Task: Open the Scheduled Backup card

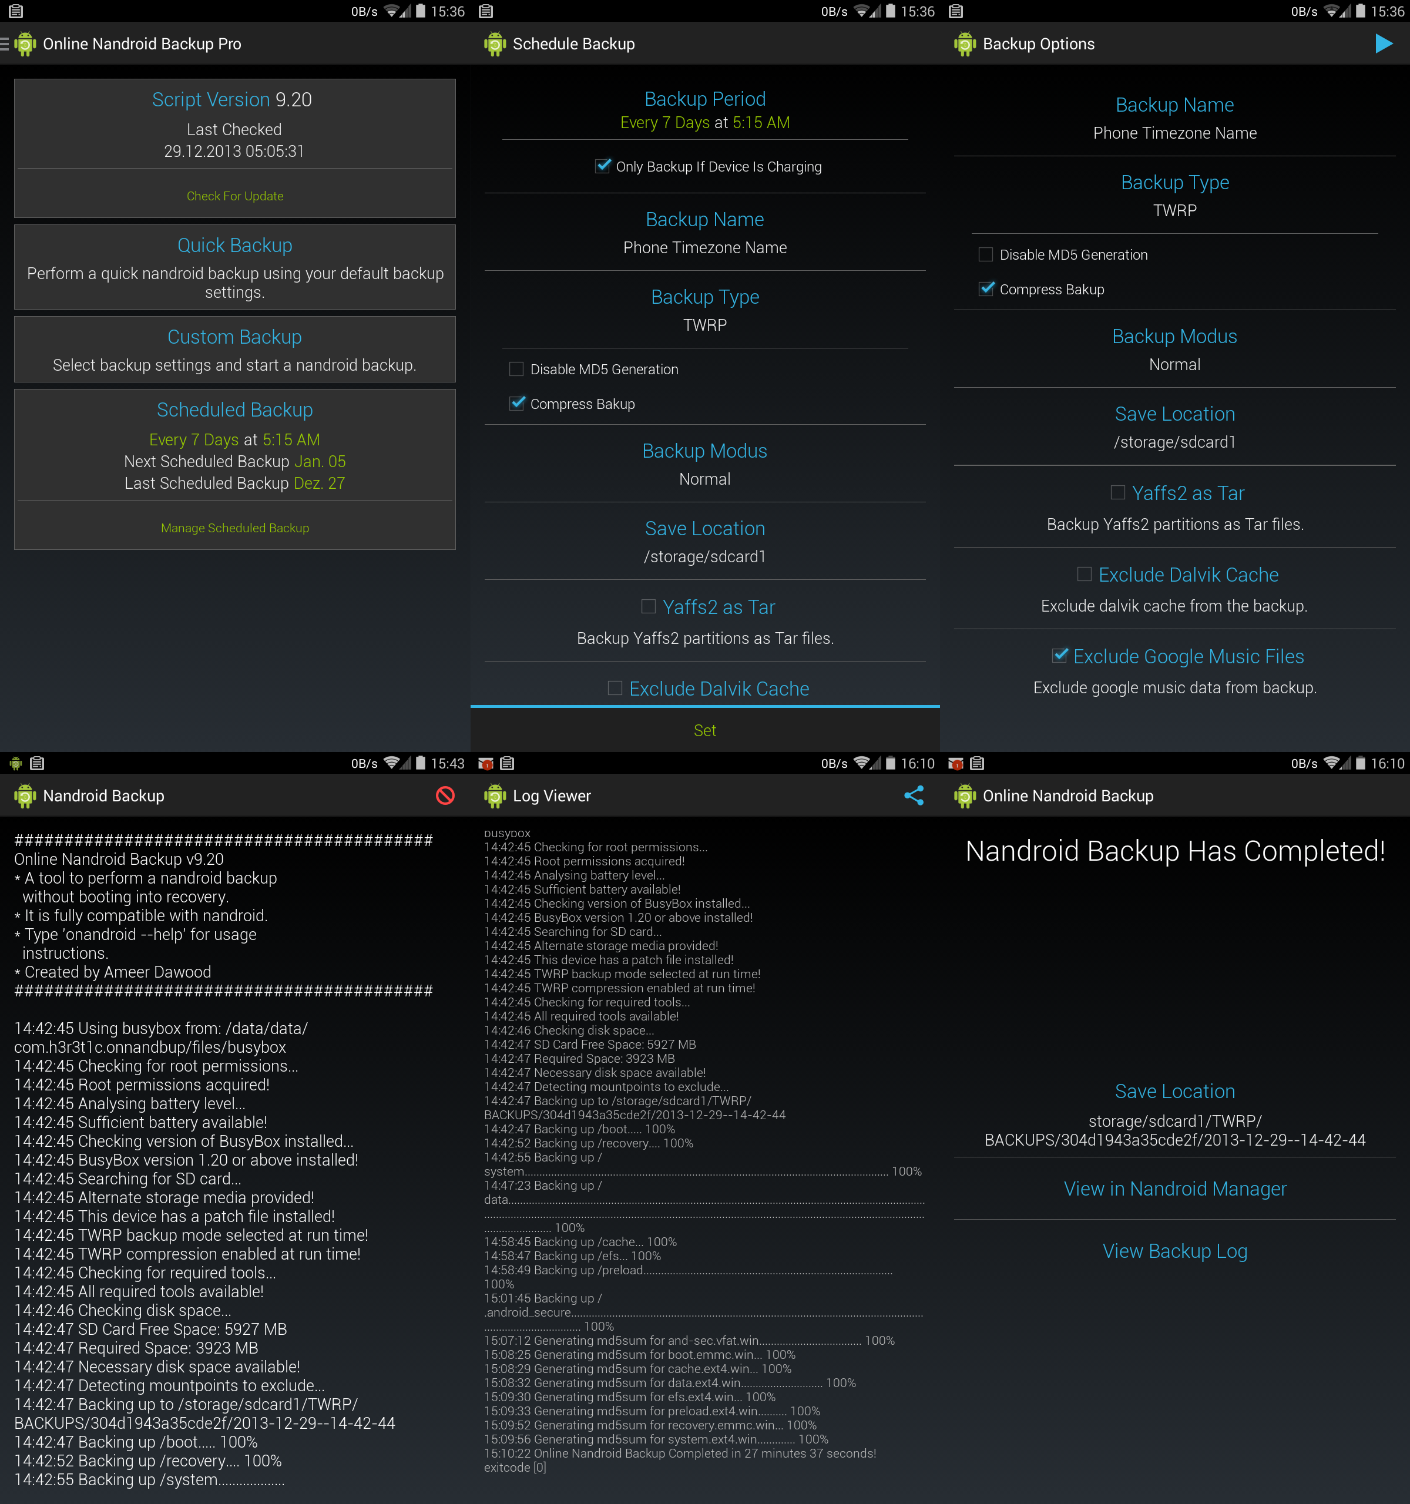Action: click(234, 469)
